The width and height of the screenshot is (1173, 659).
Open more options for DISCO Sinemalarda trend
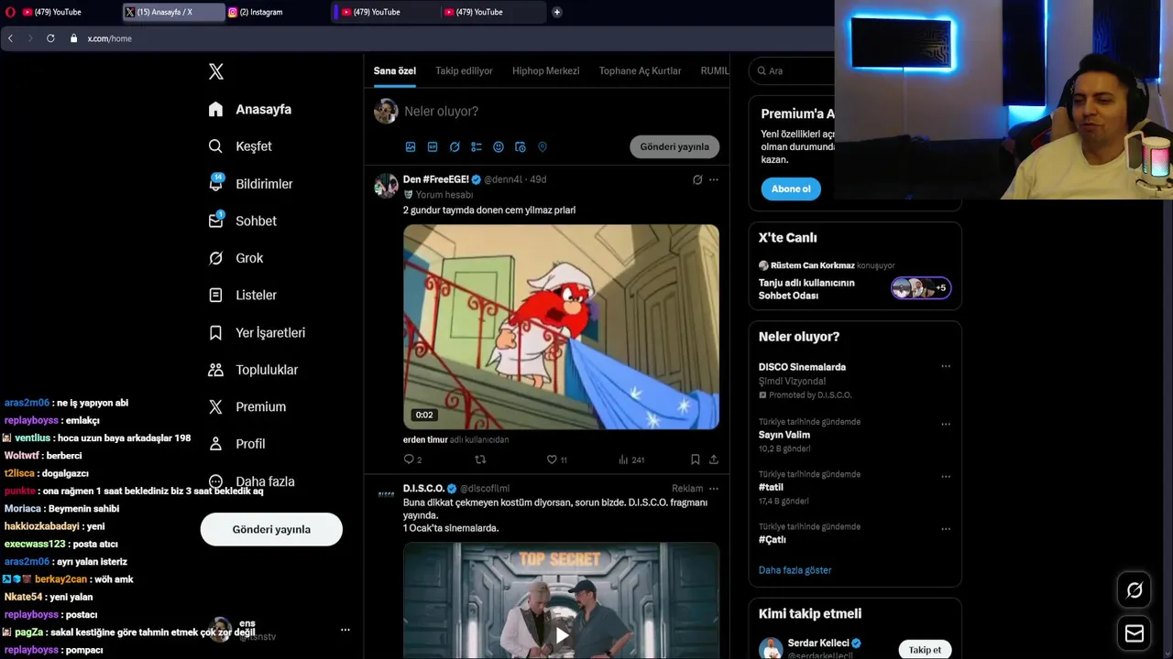[946, 367]
